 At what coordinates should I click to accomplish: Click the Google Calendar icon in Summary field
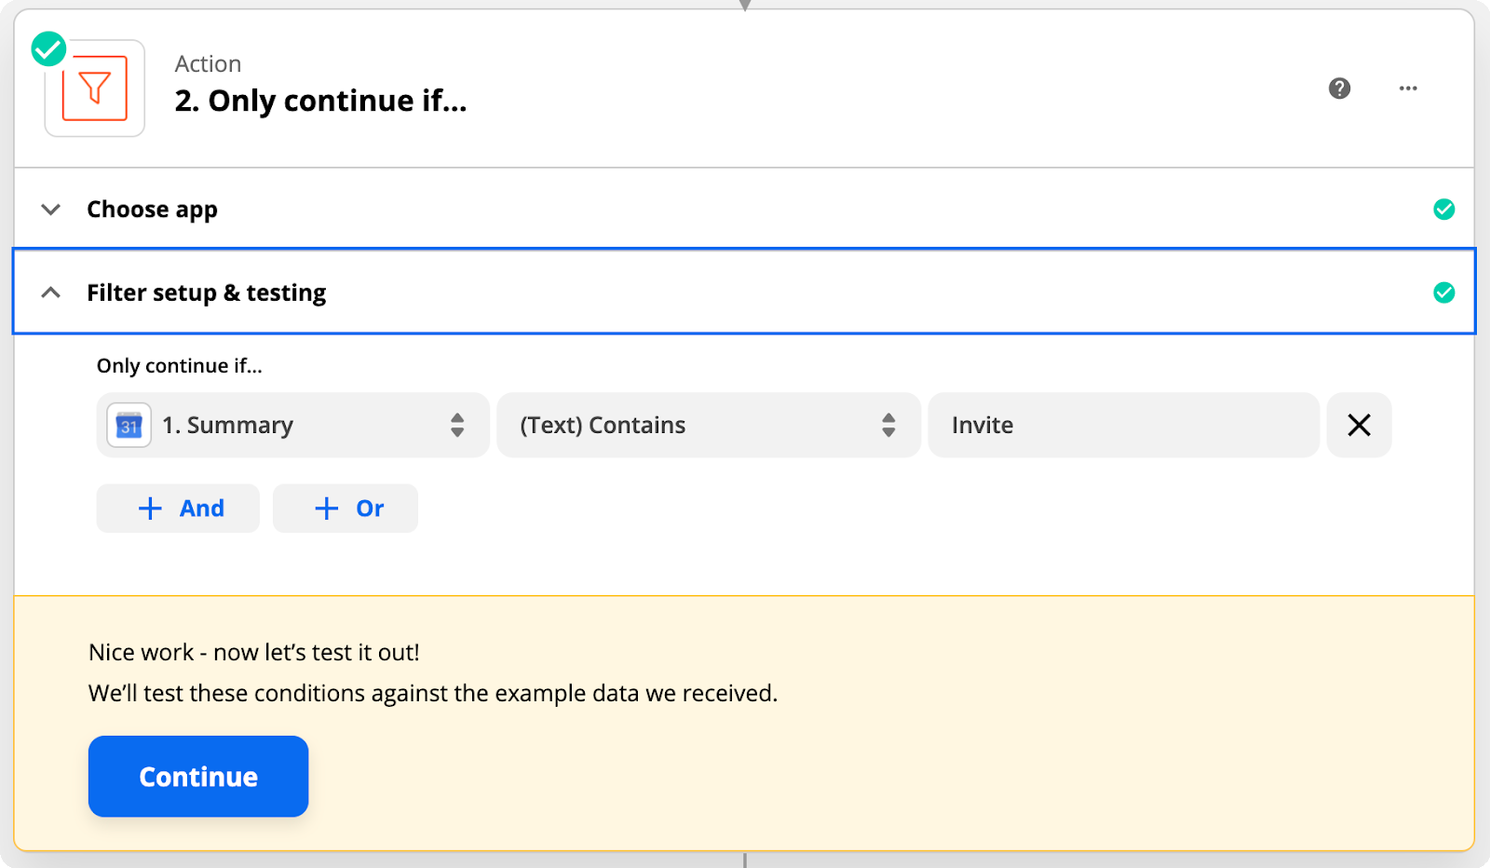point(129,426)
